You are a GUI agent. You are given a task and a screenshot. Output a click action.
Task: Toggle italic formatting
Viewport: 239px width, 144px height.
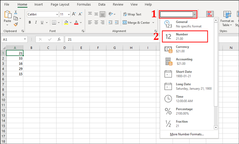[36, 22]
